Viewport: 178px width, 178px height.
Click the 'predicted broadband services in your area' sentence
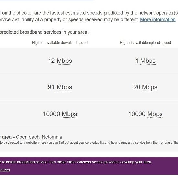coord(44,32)
